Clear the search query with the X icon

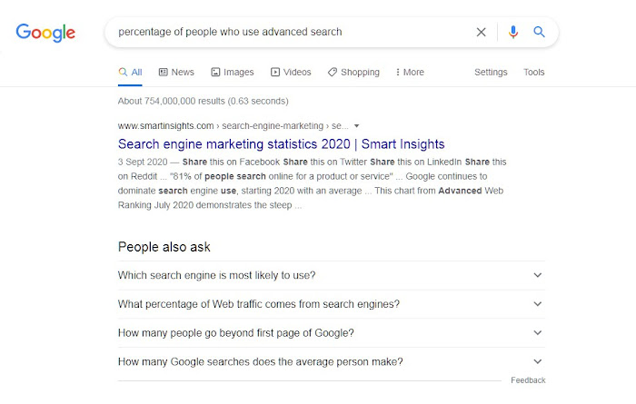point(482,32)
